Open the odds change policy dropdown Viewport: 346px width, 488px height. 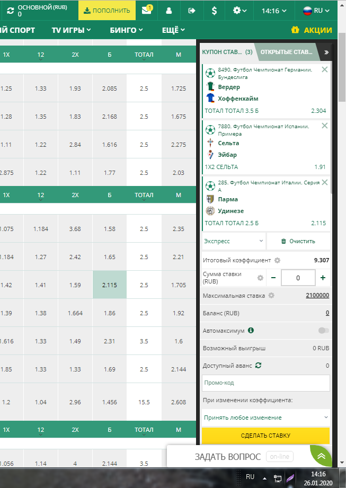(x=265, y=418)
